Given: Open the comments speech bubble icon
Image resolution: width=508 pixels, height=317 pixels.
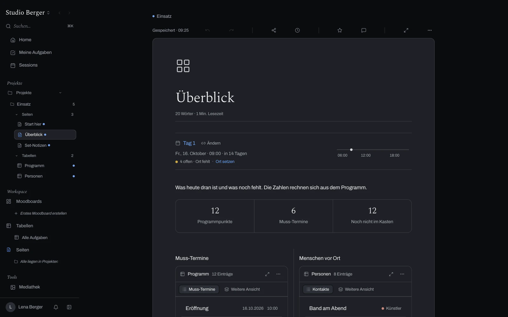Looking at the screenshot, I should [364, 30].
